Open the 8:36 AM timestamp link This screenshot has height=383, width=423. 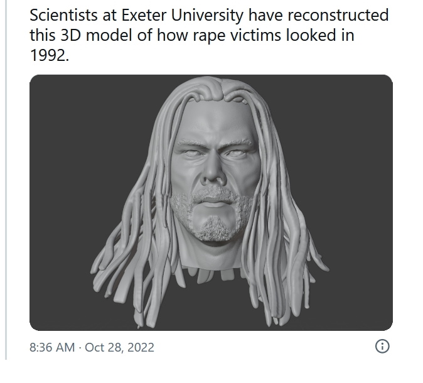52,347
